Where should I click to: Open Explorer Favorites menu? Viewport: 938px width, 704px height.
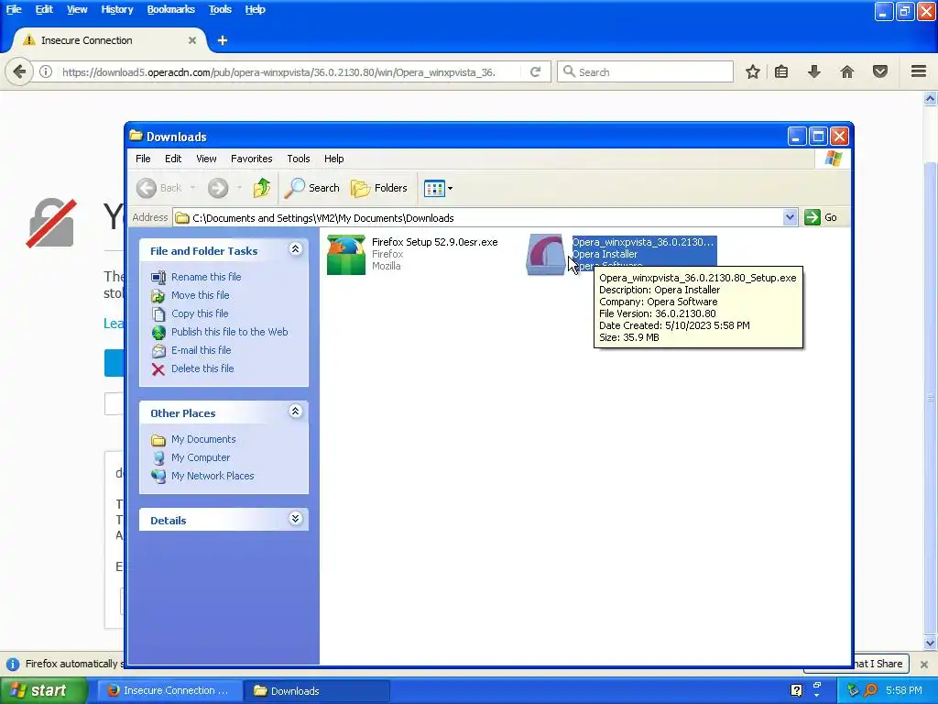point(251,159)
